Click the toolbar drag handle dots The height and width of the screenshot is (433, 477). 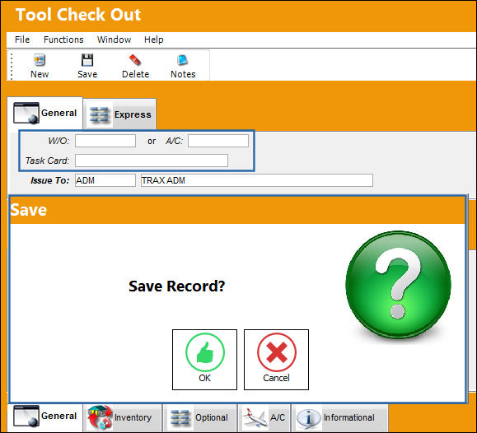(x=12, y=66)
